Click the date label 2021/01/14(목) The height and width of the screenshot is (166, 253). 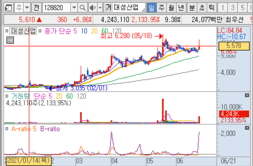click(29, 161)
